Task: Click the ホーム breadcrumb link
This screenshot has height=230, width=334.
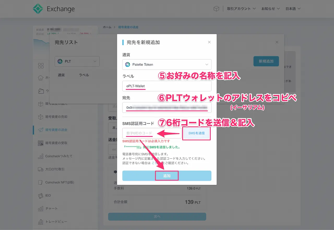Action: [x=107, y=27]
